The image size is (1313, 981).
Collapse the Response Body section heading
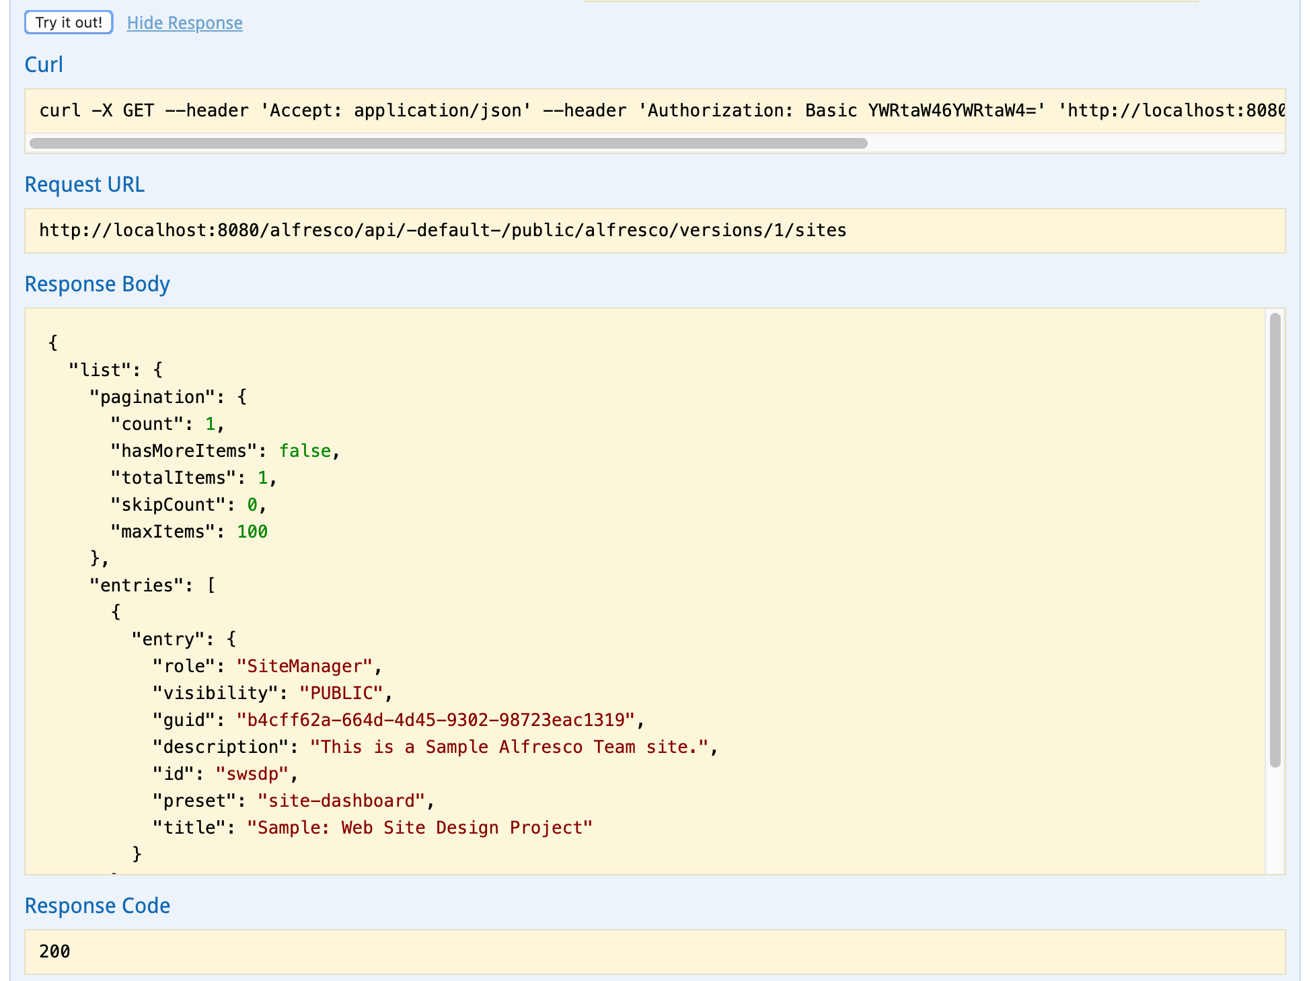97,283
